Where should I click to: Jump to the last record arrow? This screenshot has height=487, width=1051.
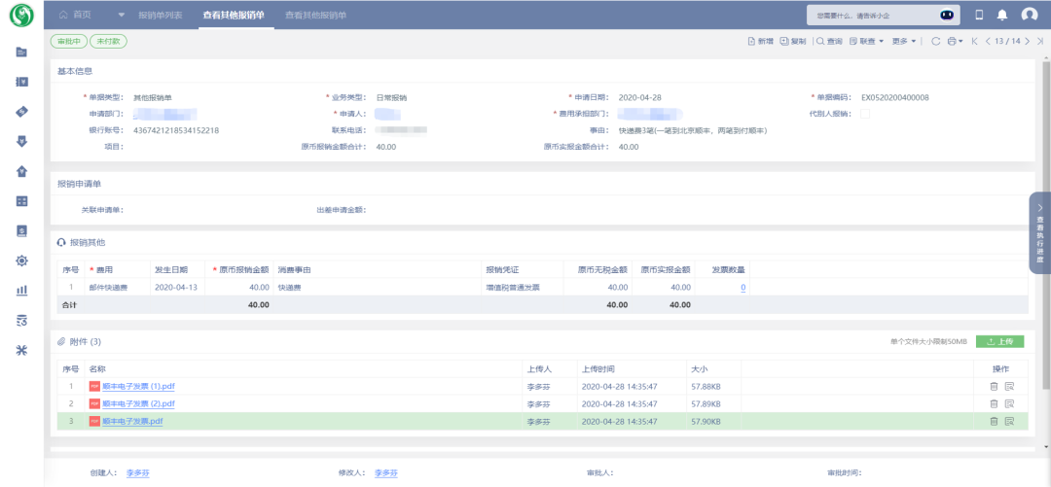click(x=1041, y=41)
